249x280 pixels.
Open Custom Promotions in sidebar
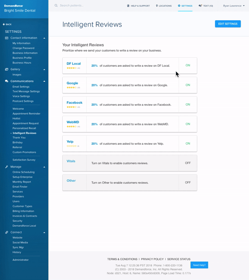(x=24, y=152)
